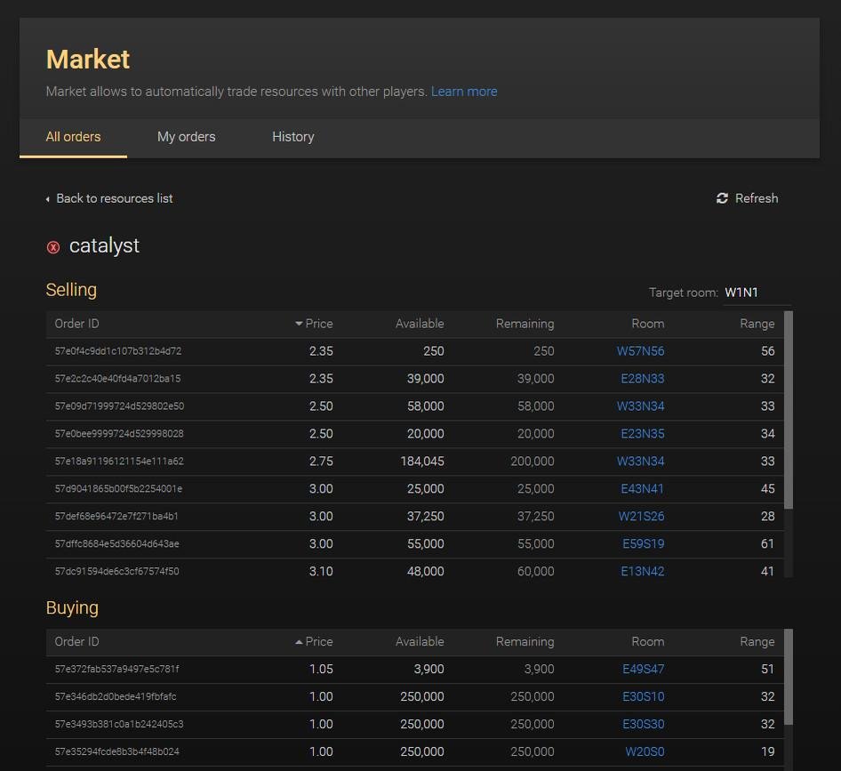Open room E28N33 in Selling list
The width and height of the screenshot is (841, 771).
coord(642,379)
